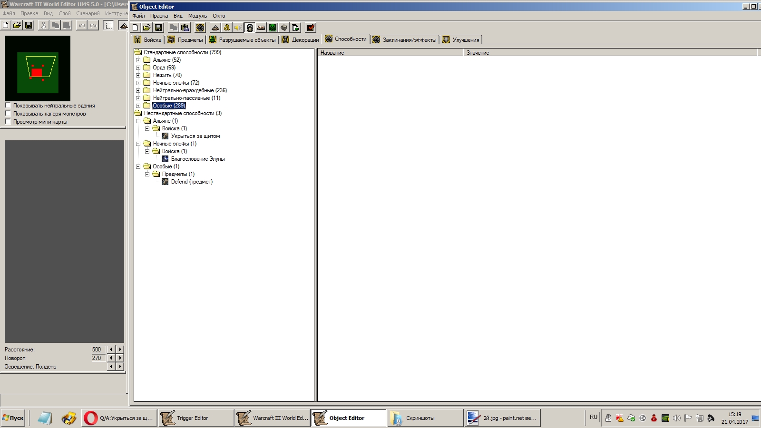Click the volume icon in system tray
Screen dimensions: 761x428
[676, 418]
